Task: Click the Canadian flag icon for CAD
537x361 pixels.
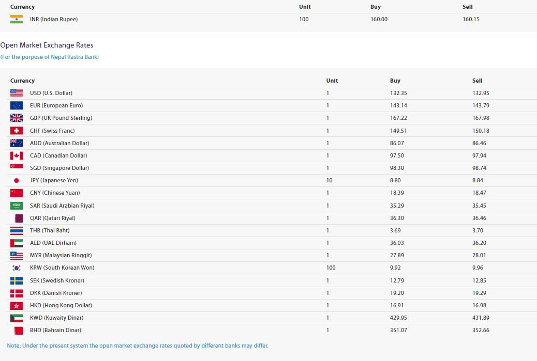Action: pyautogui.click(x=17, y=155)
